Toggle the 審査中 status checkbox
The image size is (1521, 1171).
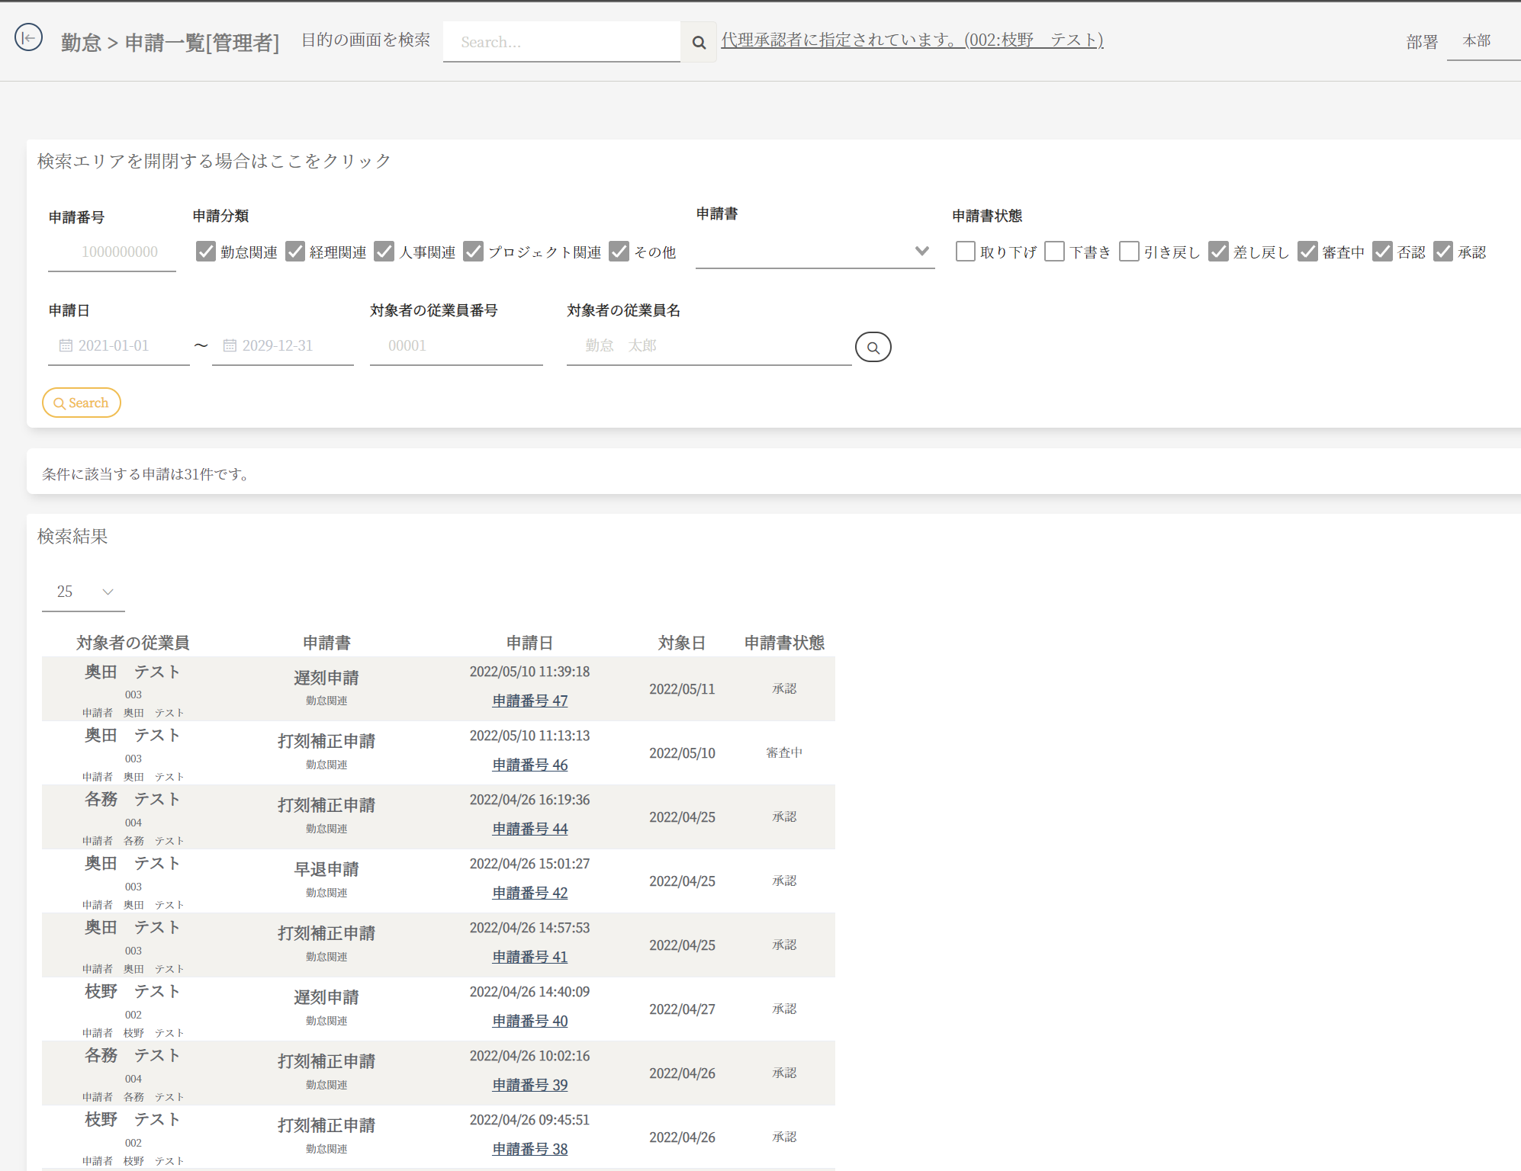click(x=1307, y=252)
